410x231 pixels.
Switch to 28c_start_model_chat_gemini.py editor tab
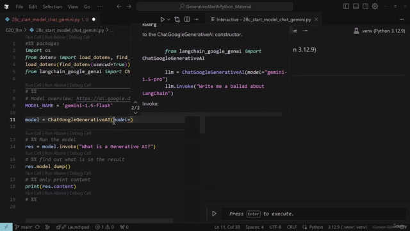point(50,19)
